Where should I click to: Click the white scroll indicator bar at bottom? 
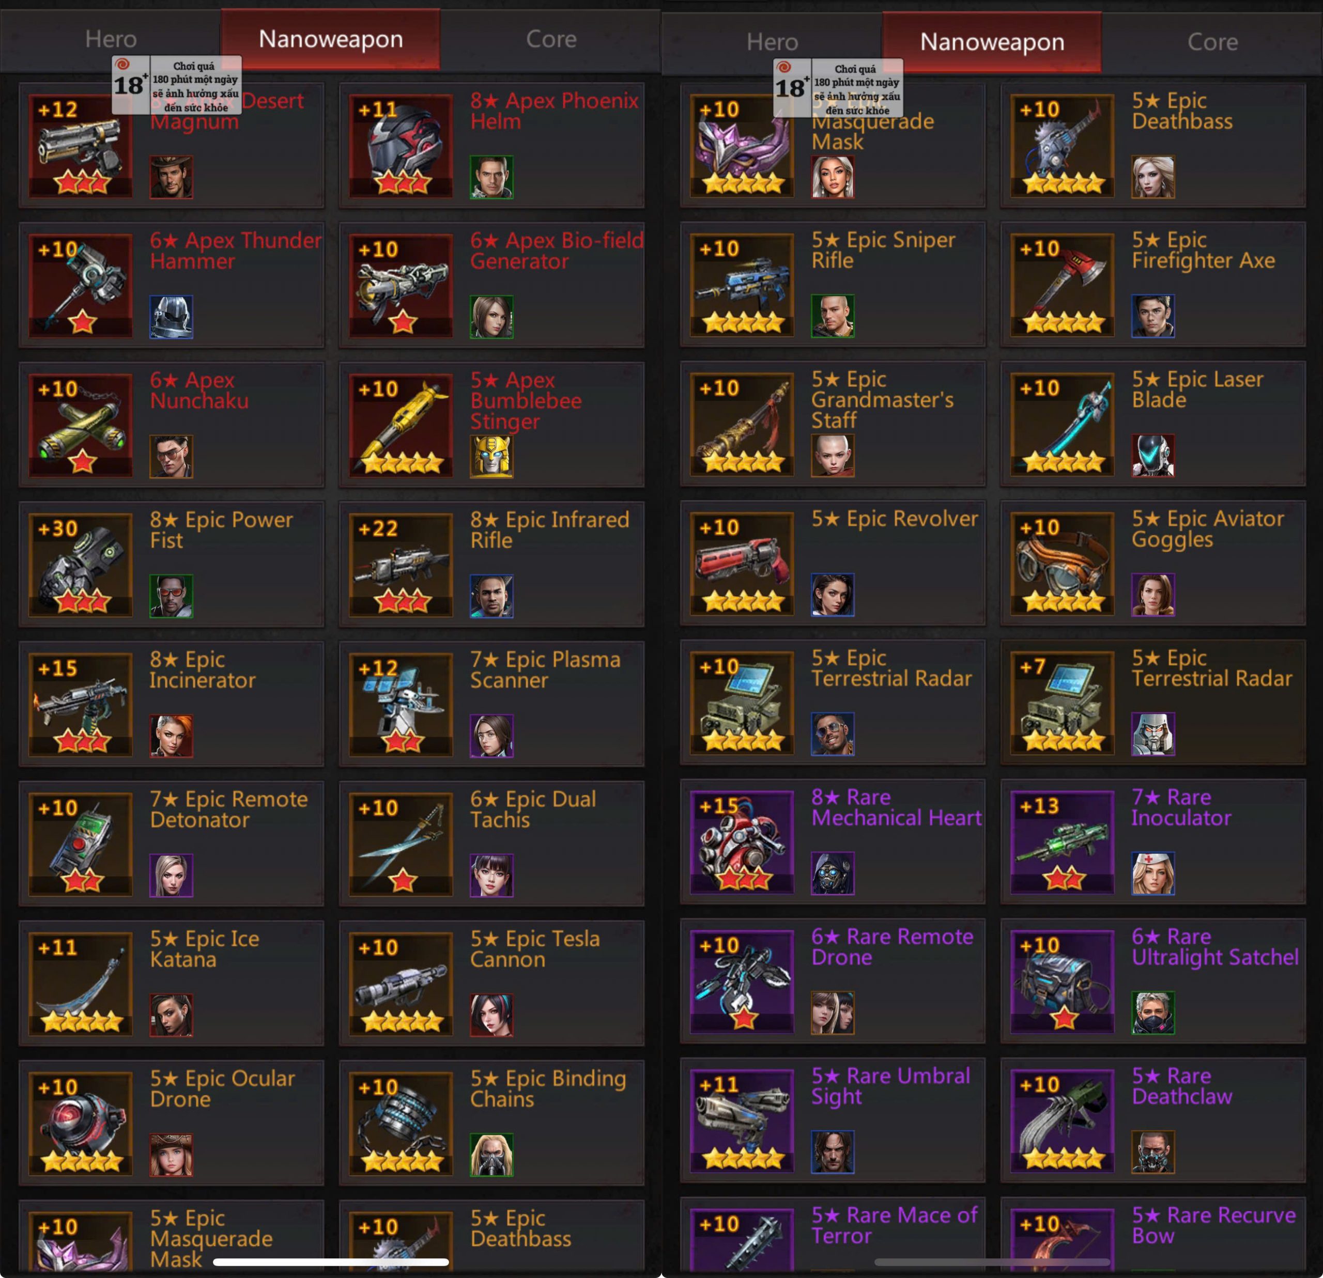(x=331, y=1262)
